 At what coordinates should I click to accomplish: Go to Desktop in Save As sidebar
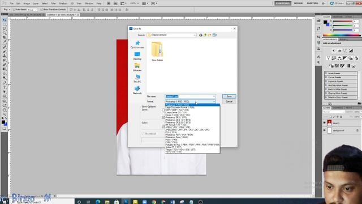(x=137, y=56)
